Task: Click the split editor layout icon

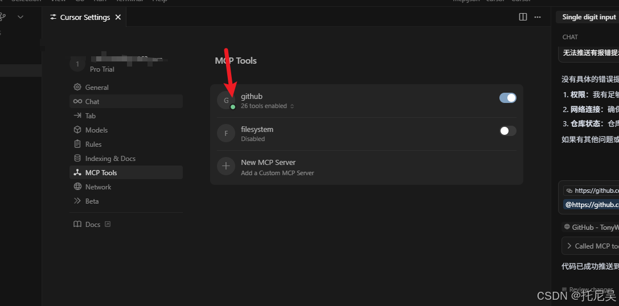Action: point(523,17)
